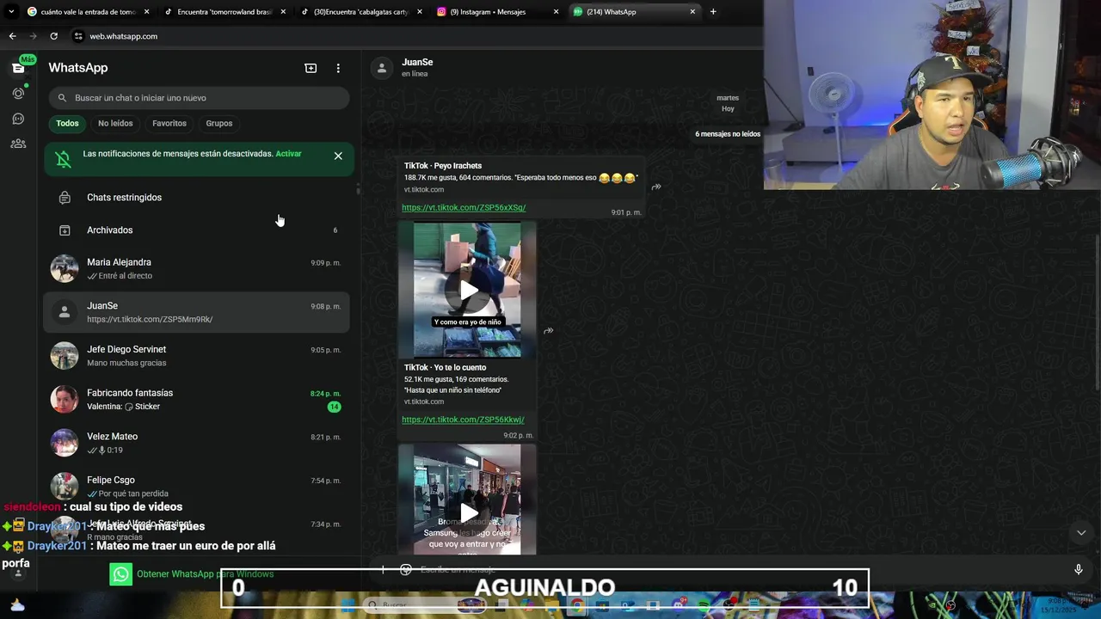Forward the Peyo Irachets TikTok message
The image size is (1101, 619).
pyautogui.click(x=656, y=187)
